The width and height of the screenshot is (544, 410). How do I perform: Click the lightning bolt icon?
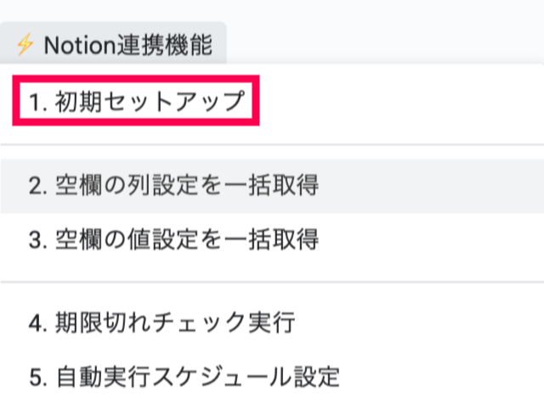click(24, 45)
